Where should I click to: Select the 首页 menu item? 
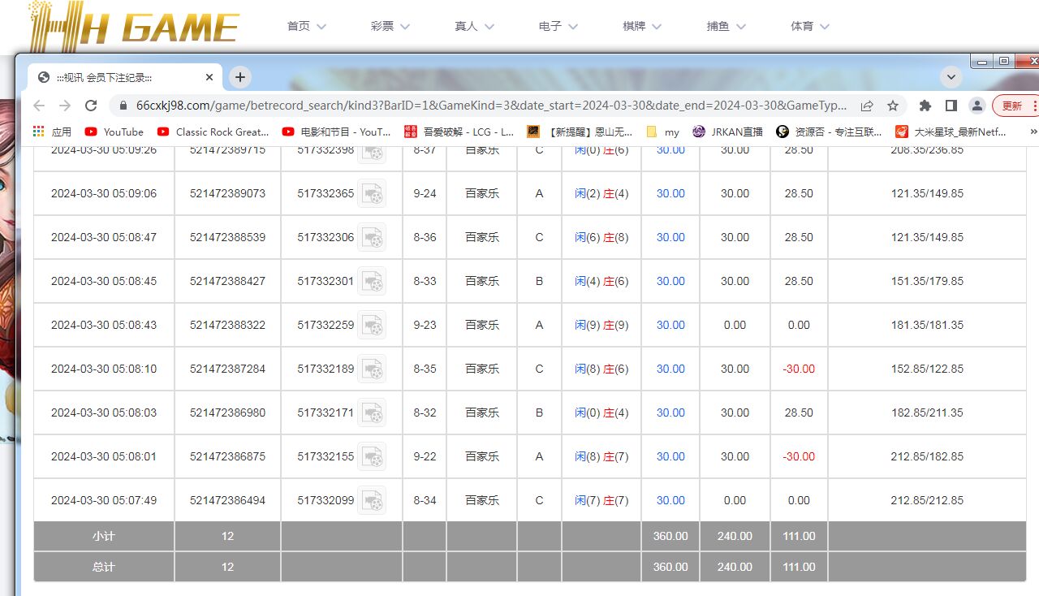(x=306, y=26)
